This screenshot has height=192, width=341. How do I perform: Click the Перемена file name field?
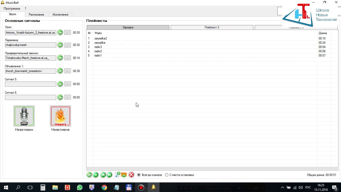click(x=31, y=45)
